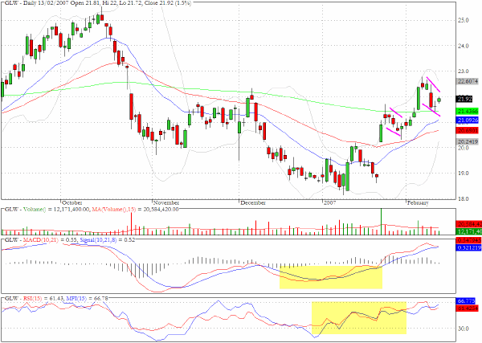Select the gray 20.2419 lower band tag
Screen dimensions: 482x343
click(468, 141)
